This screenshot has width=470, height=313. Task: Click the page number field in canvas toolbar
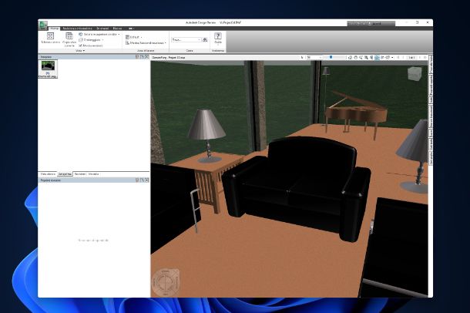point(411,57)
